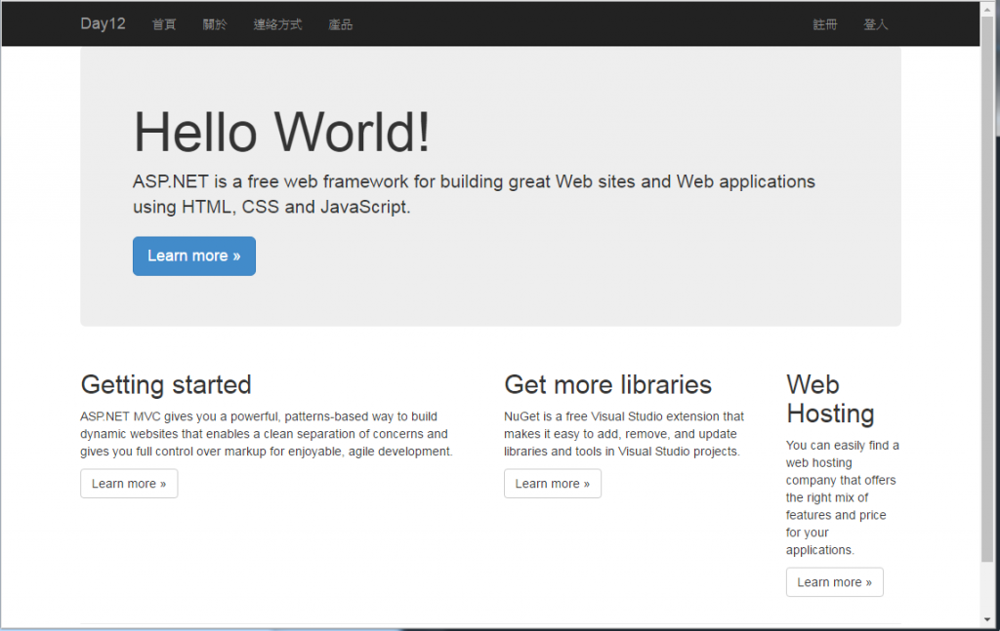Click the 'NuGet is a free Visual Studio' paragraph
1000x631 pixels.
click(624, 434)
